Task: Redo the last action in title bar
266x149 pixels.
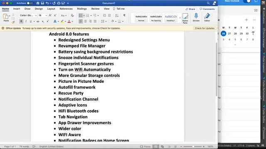Action: [54, 3]
